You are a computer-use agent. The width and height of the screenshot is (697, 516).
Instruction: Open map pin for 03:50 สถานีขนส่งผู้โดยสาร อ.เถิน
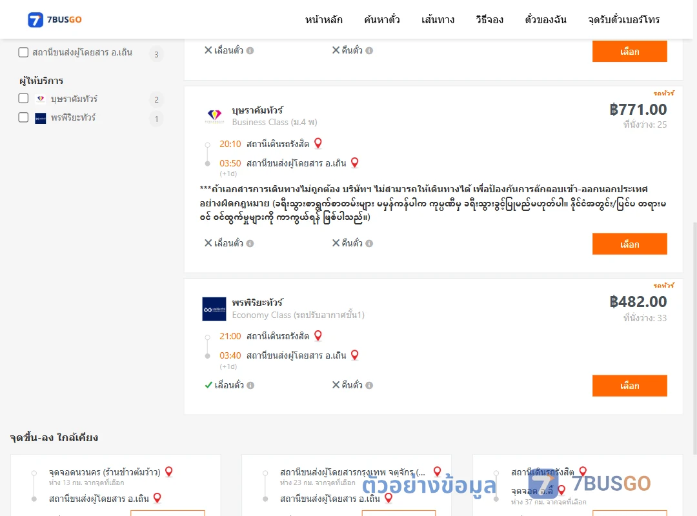pyautogui.click(x=355, y=163)
